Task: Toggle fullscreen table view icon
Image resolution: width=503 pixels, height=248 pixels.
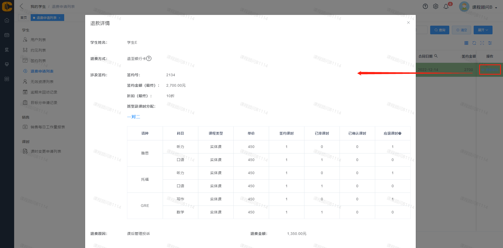Action: point(482,43)
